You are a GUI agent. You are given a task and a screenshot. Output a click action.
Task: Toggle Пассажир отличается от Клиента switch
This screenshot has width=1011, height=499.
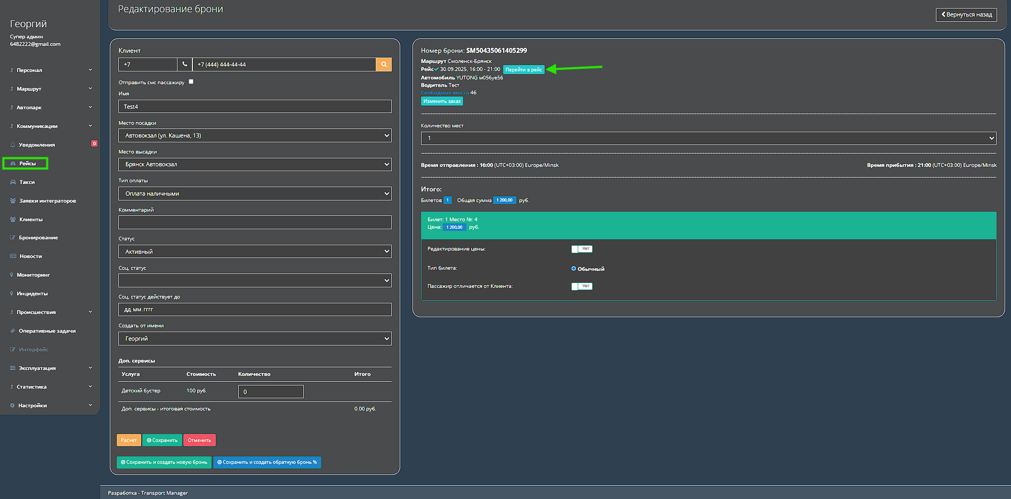click(581, 286)
